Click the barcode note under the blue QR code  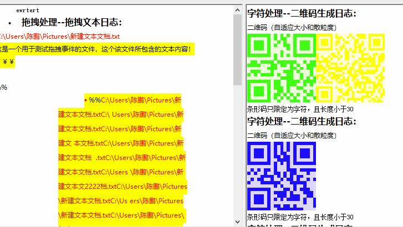point(300,217)
